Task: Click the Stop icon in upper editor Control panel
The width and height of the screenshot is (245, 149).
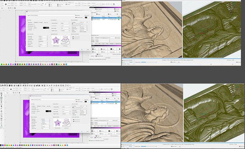Action: coord(111,49)
